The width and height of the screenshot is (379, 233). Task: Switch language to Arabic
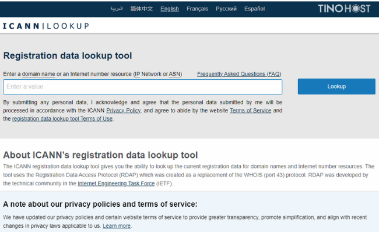pyautogui.click(x=117, y=9)
